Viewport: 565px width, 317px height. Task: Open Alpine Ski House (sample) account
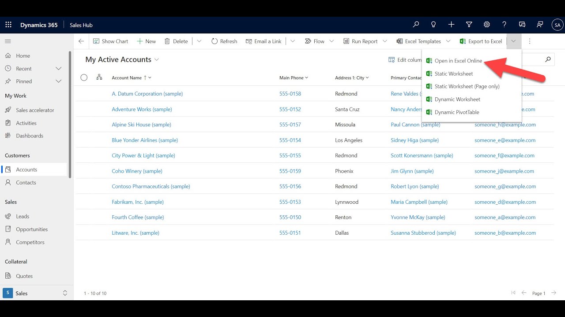141,125
